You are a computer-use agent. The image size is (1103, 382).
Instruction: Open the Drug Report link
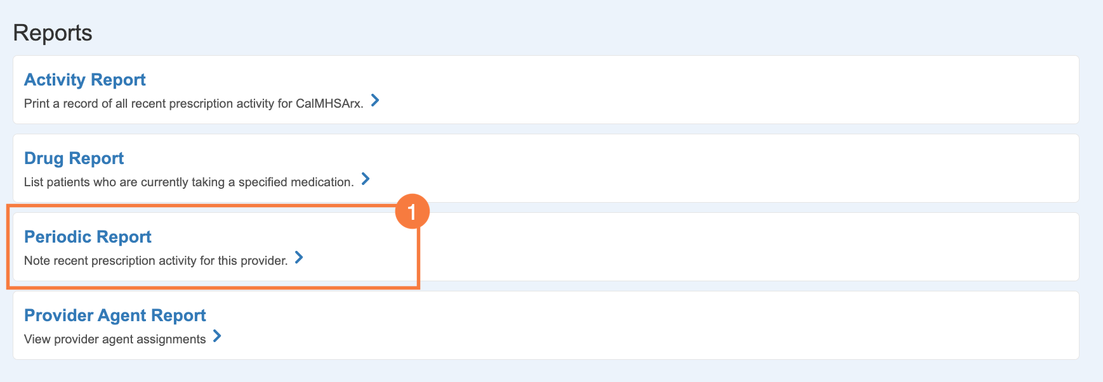point(74,158)
